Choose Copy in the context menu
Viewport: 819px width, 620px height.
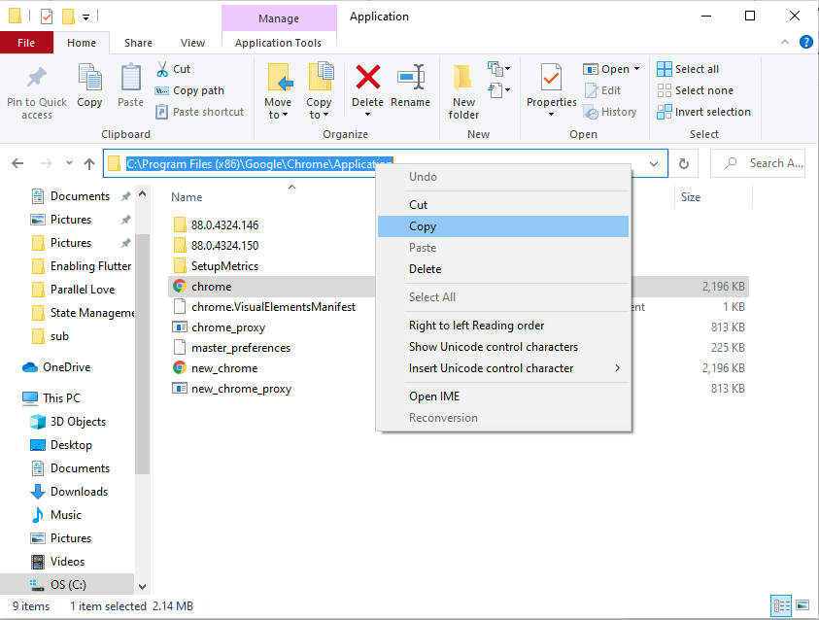pos(423,226)
